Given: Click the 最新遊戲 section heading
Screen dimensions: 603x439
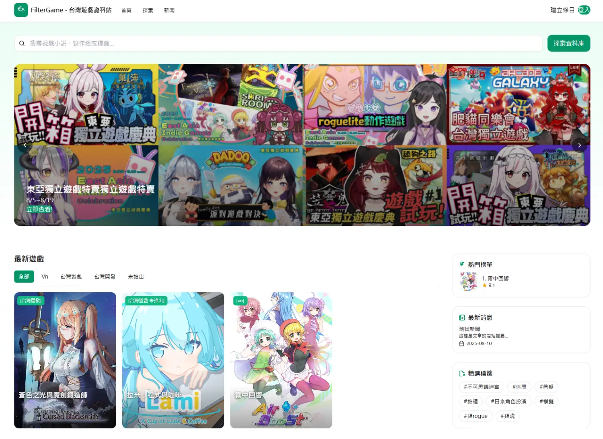Looking at the screenshot, I should pos(29,259).
